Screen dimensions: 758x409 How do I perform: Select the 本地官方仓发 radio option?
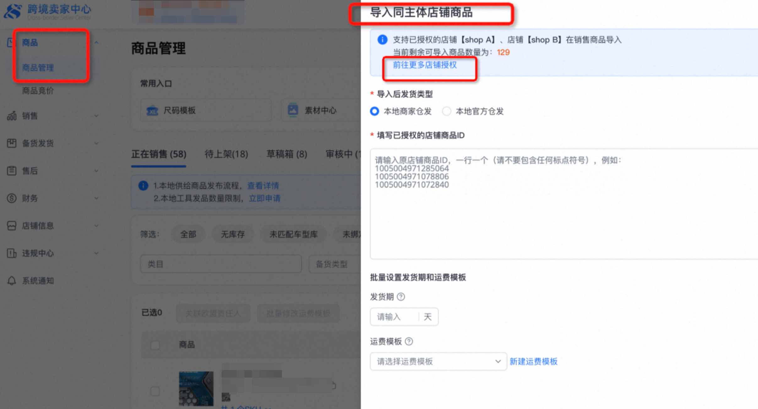[447, 111]
